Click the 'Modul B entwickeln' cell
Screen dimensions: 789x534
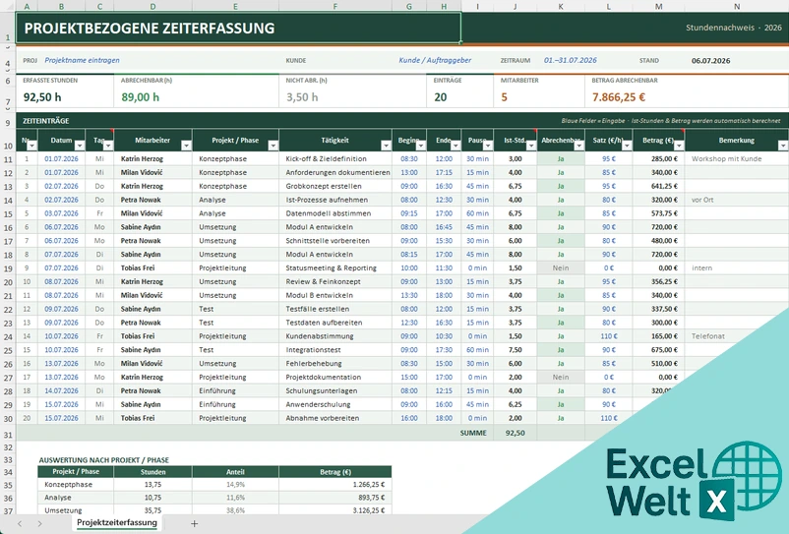(x=335, y=296)
